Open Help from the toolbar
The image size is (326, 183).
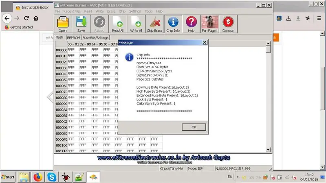coord(191,24)
